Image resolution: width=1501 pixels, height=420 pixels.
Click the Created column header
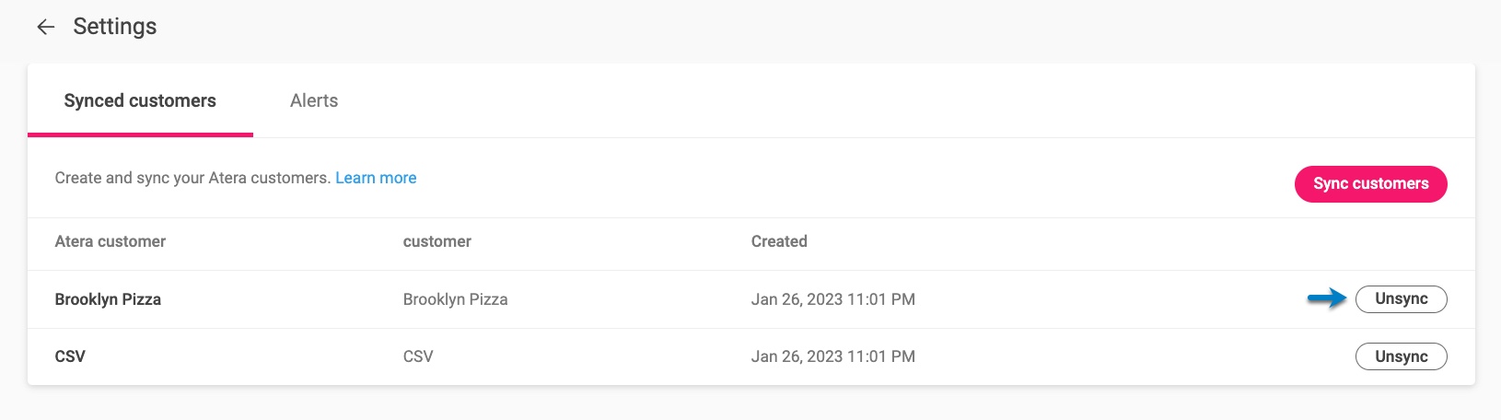coord(779,241)
